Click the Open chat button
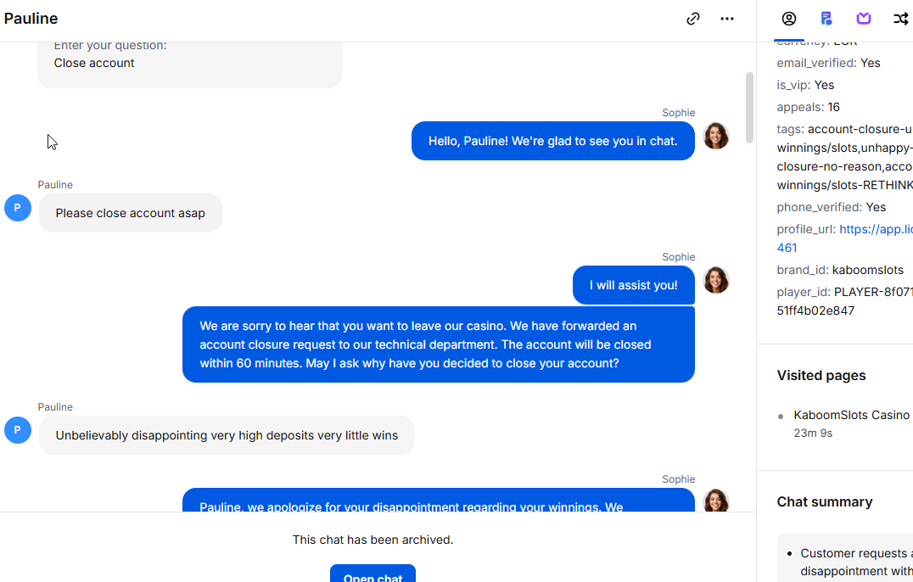The height and width of the screenshot is (582, 913). click(x=372, y=574)
